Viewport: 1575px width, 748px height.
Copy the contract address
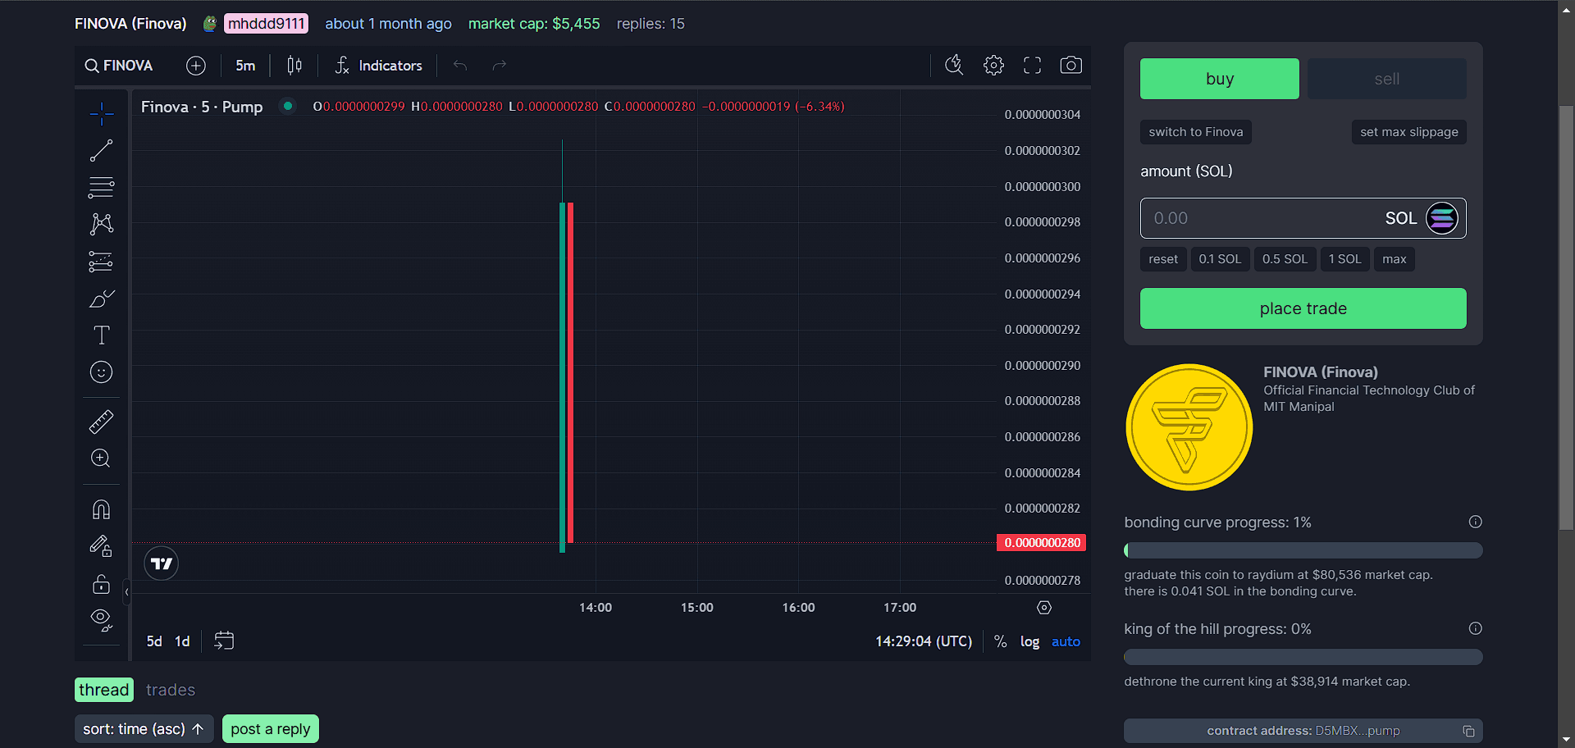coord(1468,731)
